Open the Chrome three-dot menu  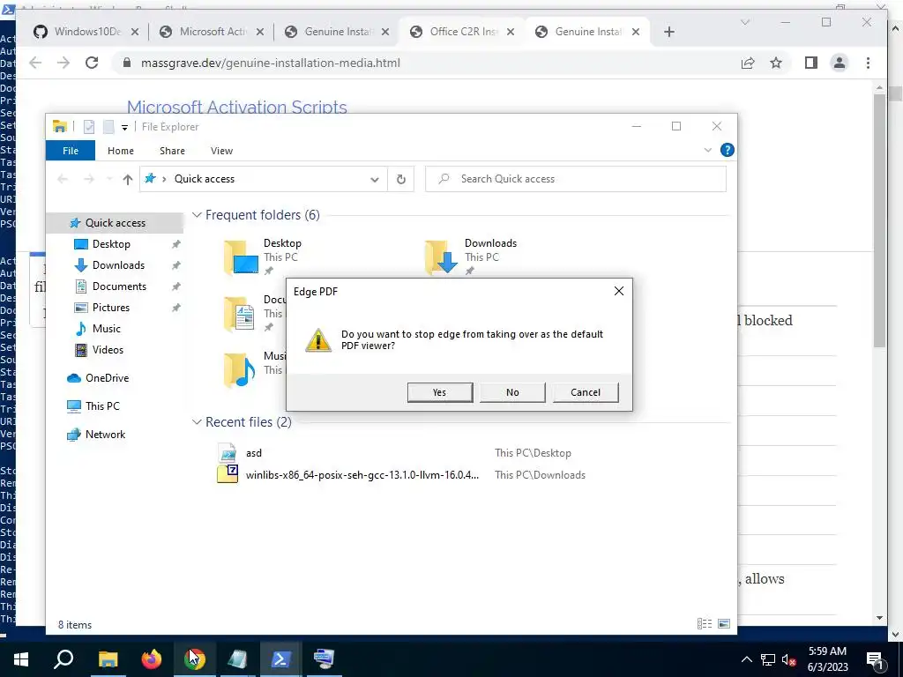click(868, 63)
